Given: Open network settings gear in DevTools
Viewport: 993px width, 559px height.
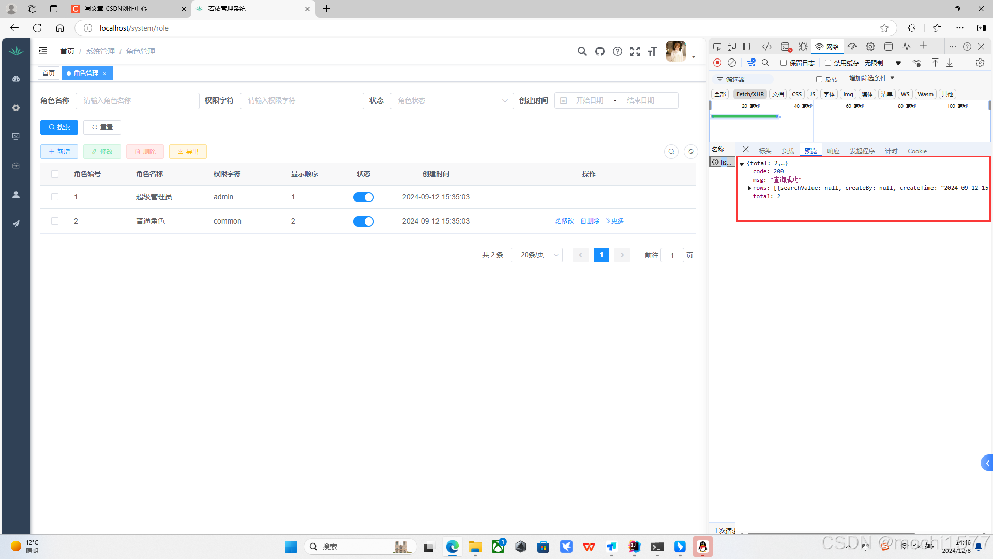Looking at the screenshot, I should click(x=980, y=63).
